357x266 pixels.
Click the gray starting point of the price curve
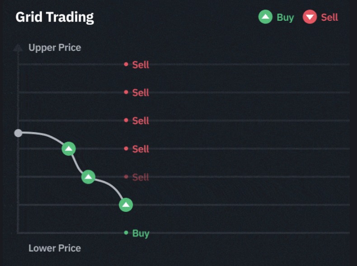(x=18, y=133)
